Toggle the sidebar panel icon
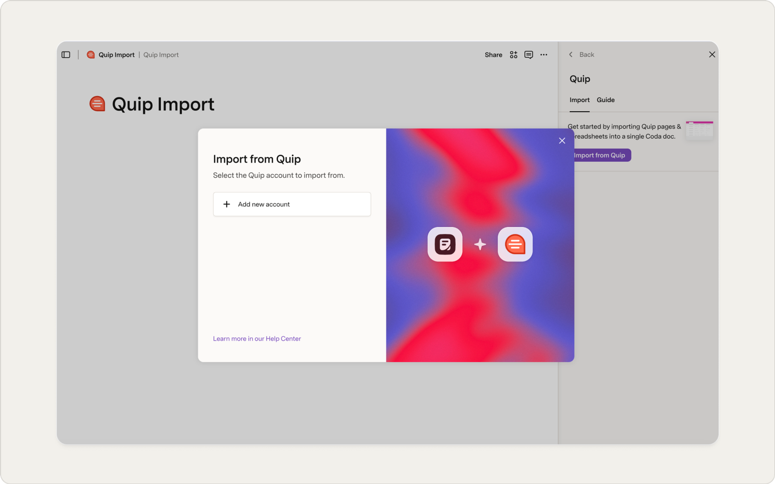Viewport: 775px width, 484px height. click(x=66, y=55)
